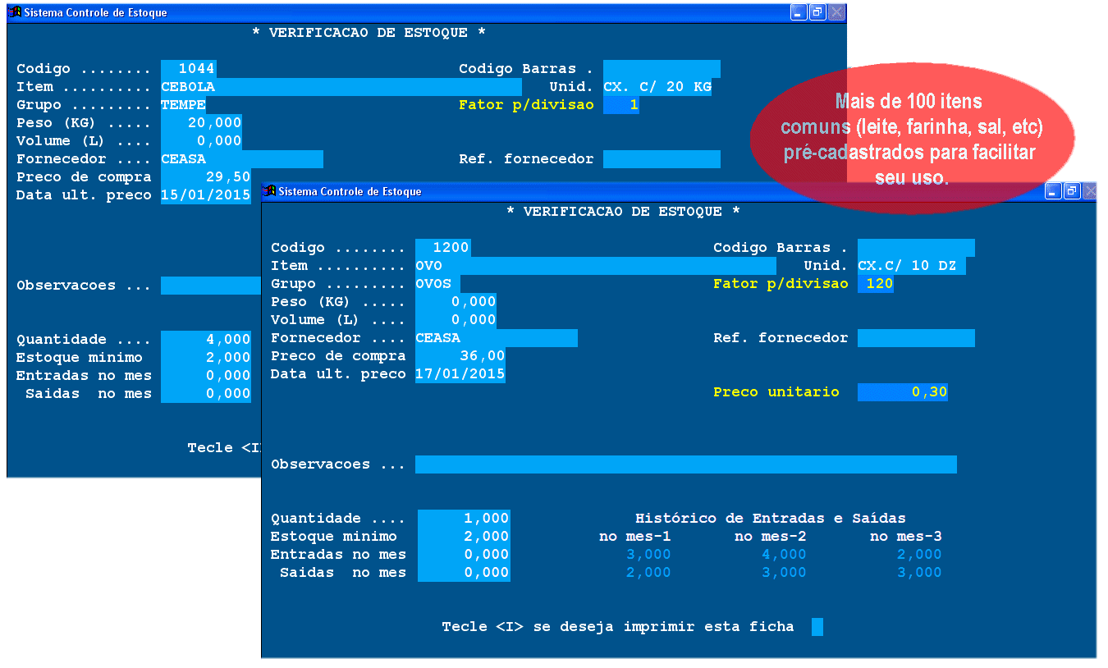The height and width of the screenshot is (668, 1108).
Task: Click back window Codigo Barras field
Action: click(662, 69)
